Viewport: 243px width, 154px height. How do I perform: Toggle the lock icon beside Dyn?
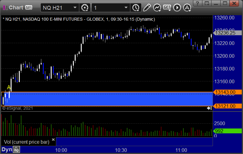16,149
